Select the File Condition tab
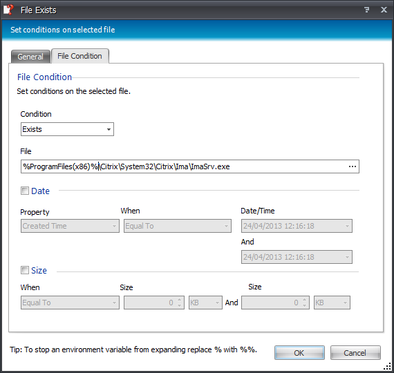The height and width of the screenshot is (373, 394). click(80, 56)
